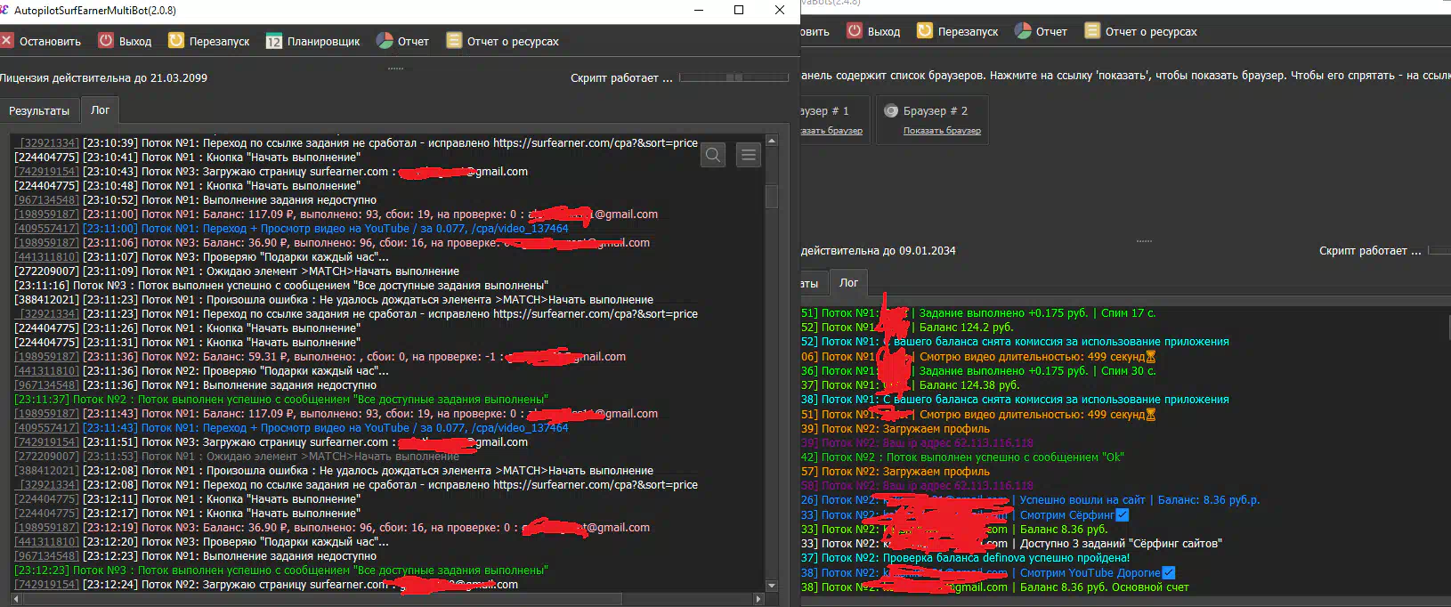Click ID link 967134548 on the 23:10:52 line
Viewport: 1451px width, 607px height.
pyautogui.click(x=46, y=199)
